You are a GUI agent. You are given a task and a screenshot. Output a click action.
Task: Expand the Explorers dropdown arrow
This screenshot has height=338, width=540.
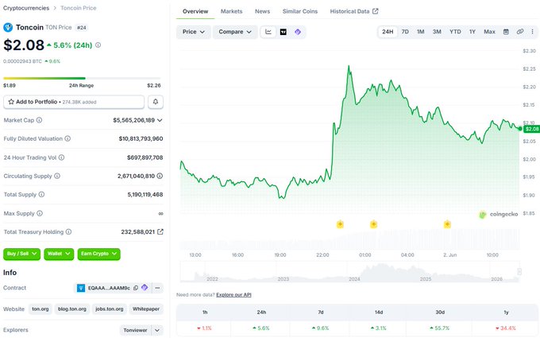coord(157,330)
